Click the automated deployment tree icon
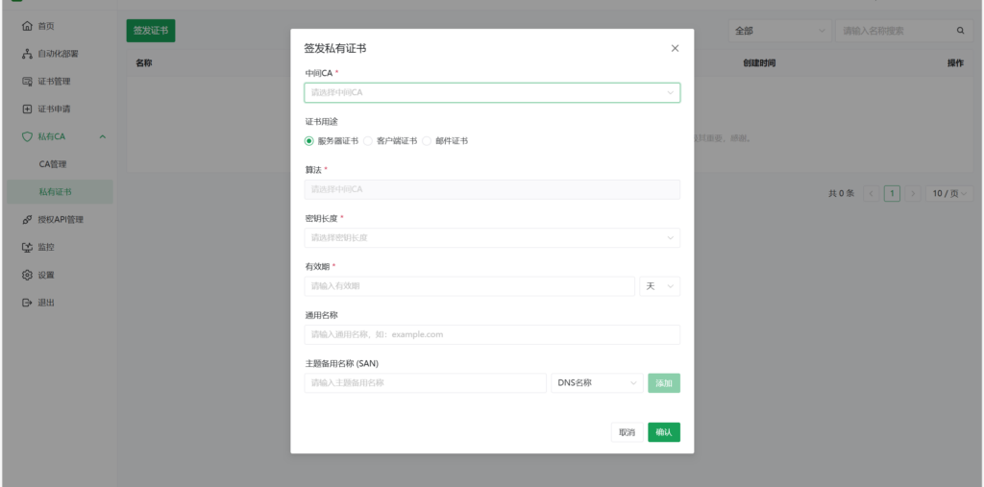 coord(26,54)
